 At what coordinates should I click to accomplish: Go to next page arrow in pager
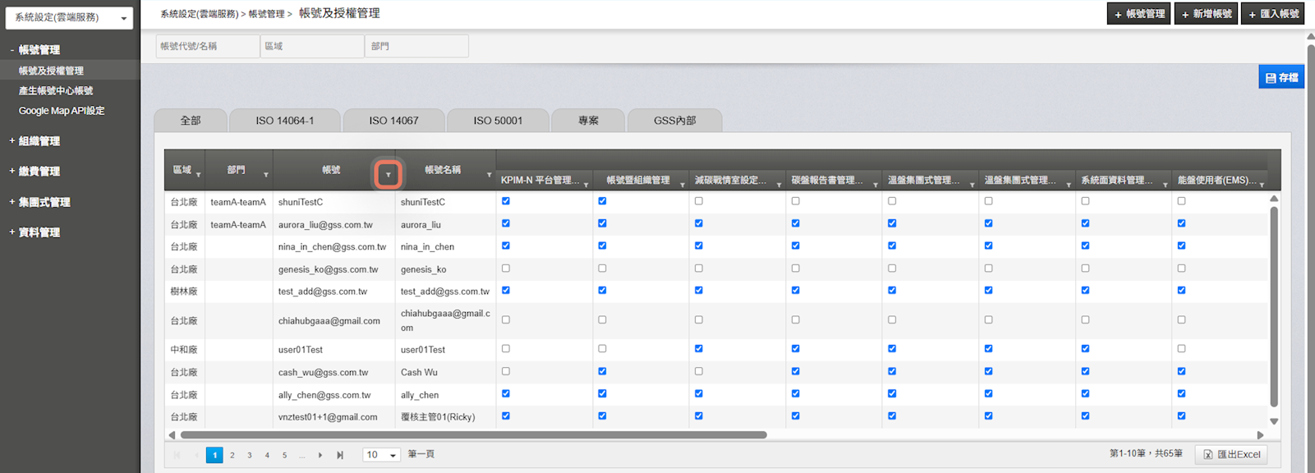[x=320, y=455]
